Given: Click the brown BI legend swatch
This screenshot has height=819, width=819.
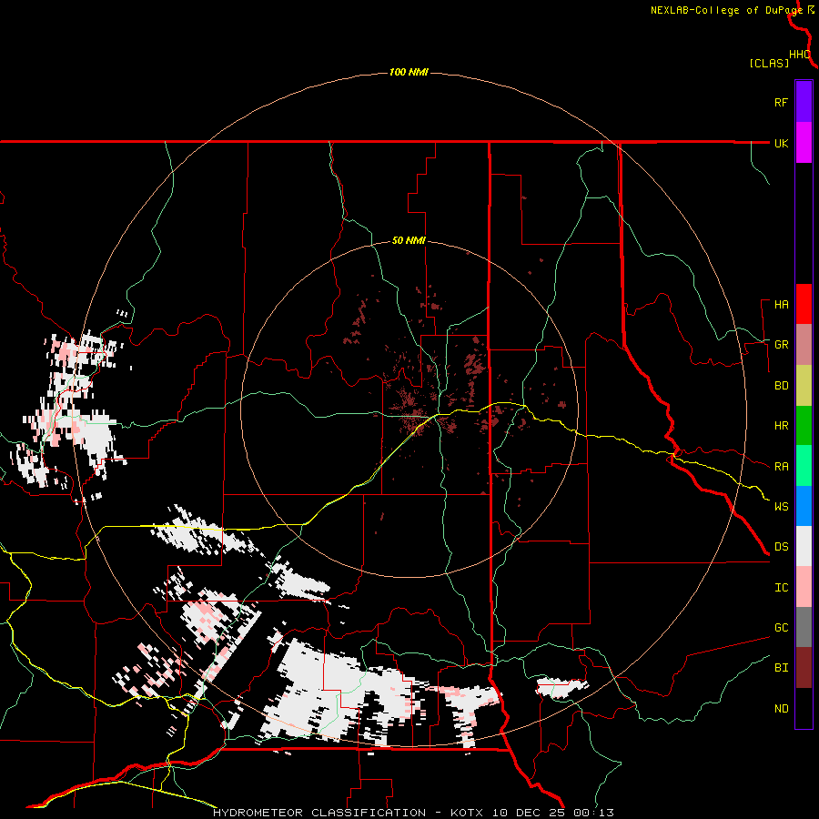Looking at the screenshot, I should tap(804, 668).
